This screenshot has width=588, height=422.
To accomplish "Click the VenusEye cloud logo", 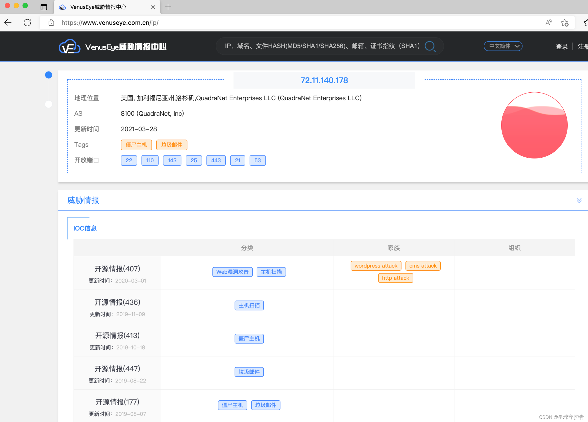I will click(x=69, y=47).
